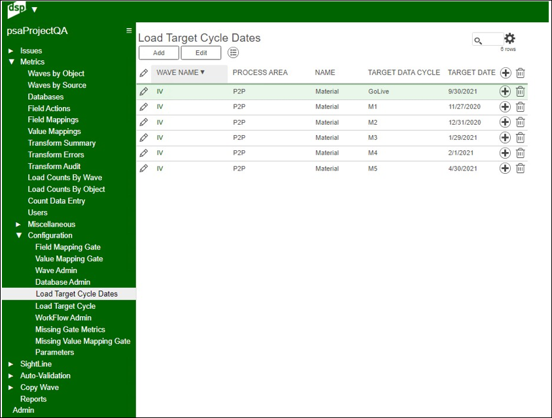Click the Add button
552x418 pixels.
[x=159, y=53]
